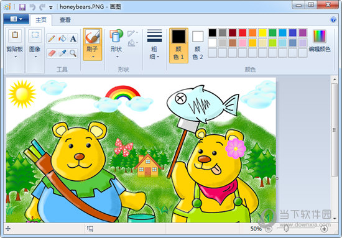Select the Fill with color bucket tool
The height and width of the screenshot is (238, 342).
62,39
